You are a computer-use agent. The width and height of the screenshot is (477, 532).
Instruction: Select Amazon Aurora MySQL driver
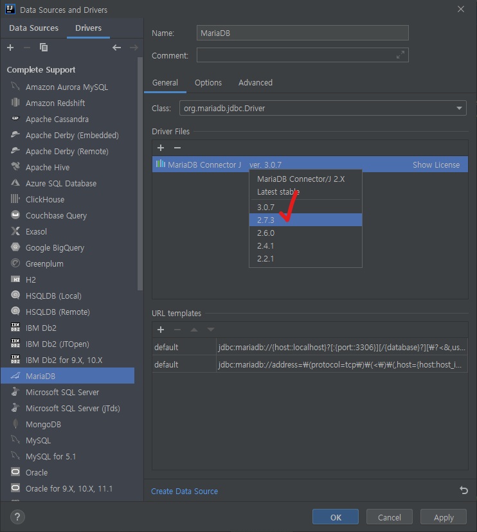tap(67, 87)
